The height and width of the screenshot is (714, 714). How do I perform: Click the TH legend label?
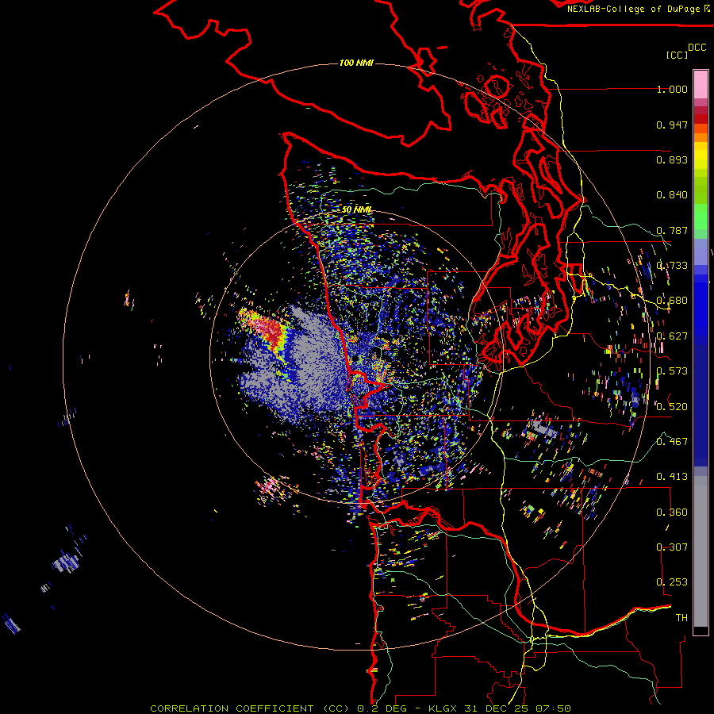tap(681, 618)
